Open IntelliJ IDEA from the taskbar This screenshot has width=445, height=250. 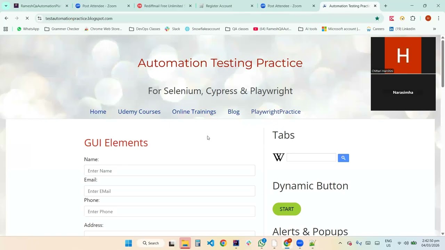click(236, 243)
